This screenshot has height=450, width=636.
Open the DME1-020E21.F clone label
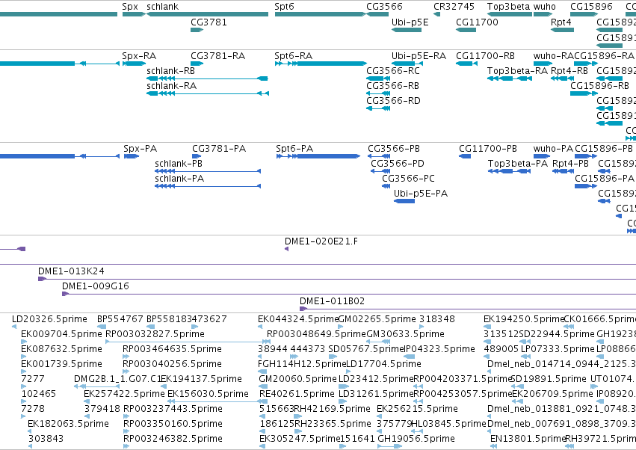[321, 242]
